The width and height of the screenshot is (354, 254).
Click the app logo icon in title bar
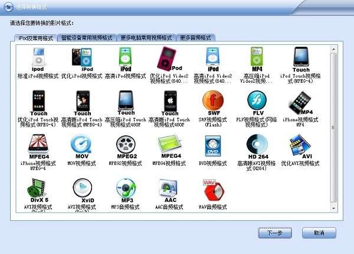click(9, 6)
